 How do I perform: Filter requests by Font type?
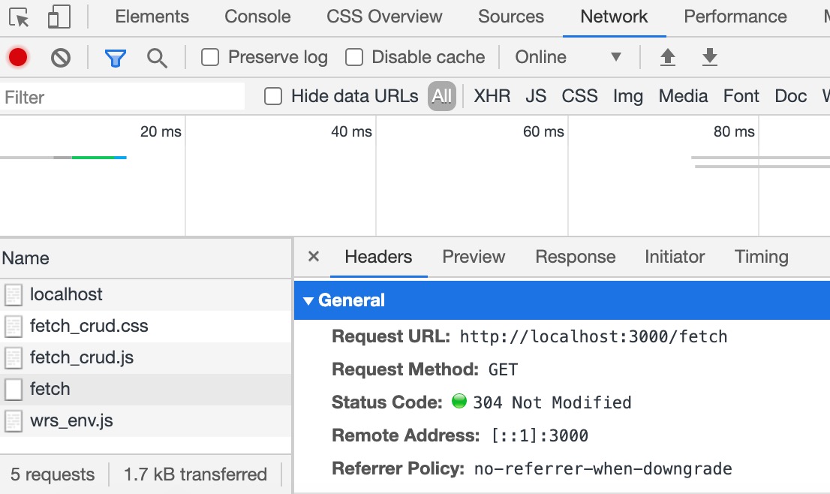pyautogui.click(x=741, y=96)
